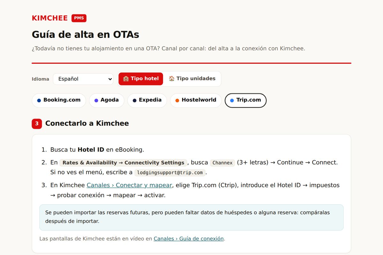The width and height of the screenshot is (383, 255).
Task: Open the Canales › Guía de conexión link
Action: pos(189,239)
